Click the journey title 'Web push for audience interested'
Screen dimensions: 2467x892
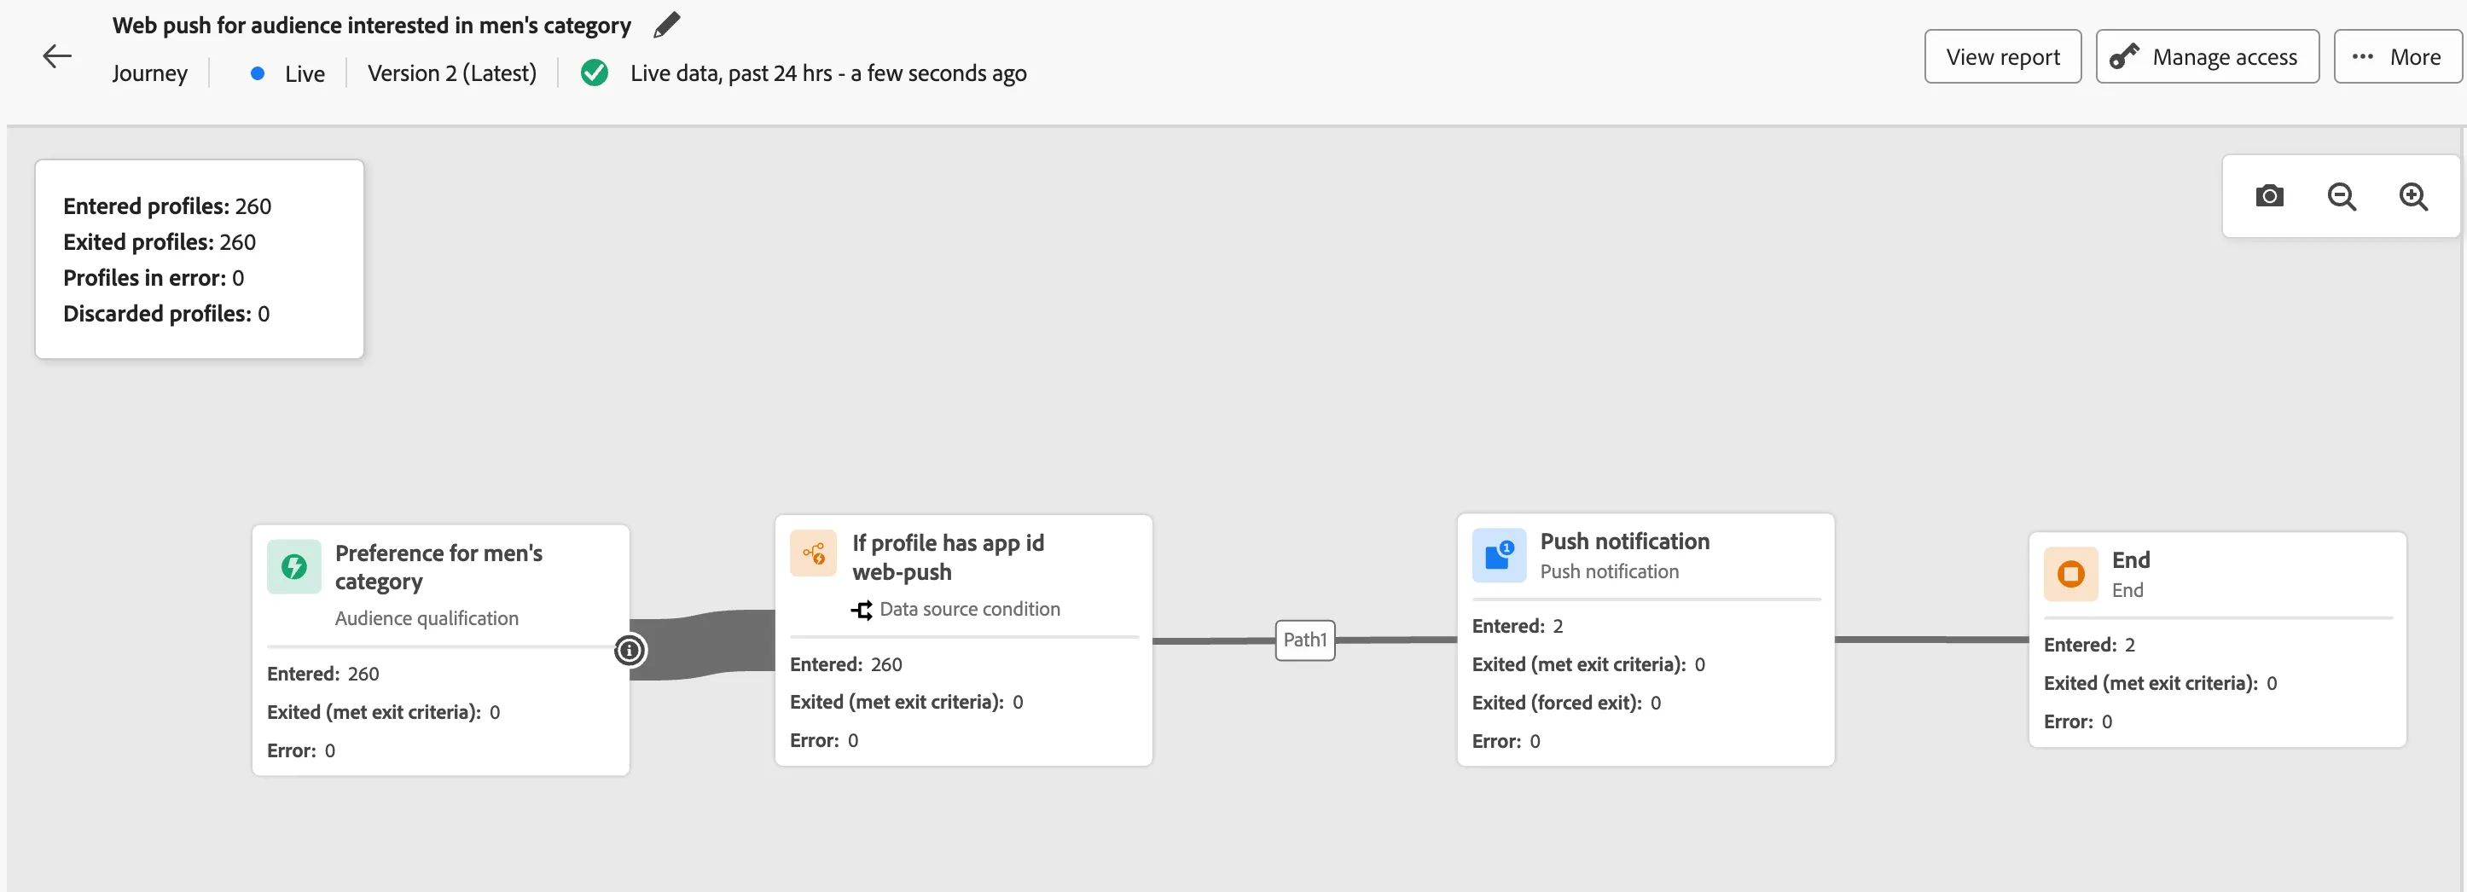click(372, 25)
